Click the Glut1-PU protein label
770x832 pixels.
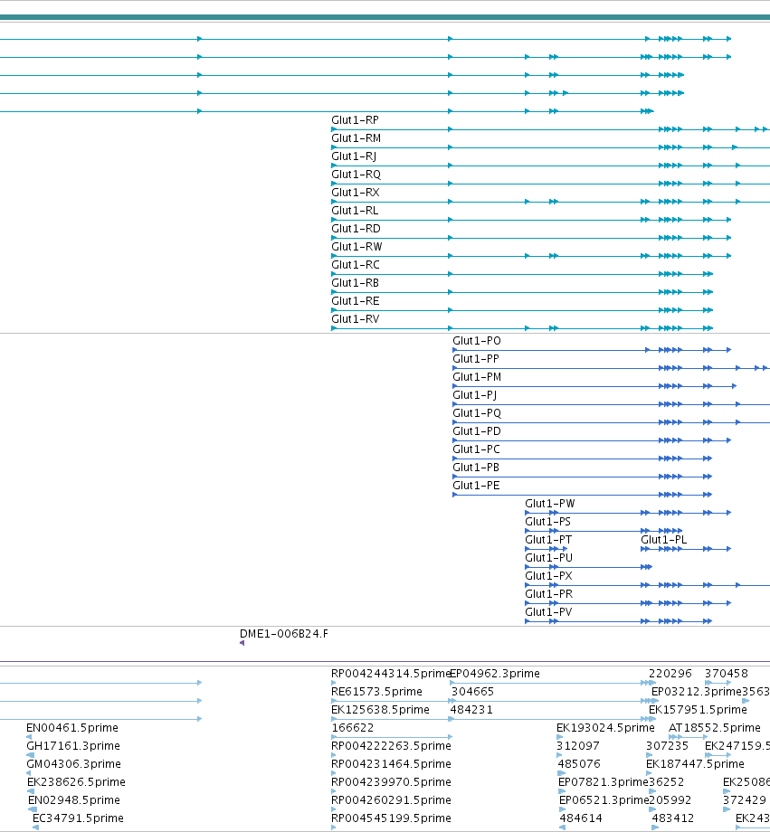click(548, 557)
